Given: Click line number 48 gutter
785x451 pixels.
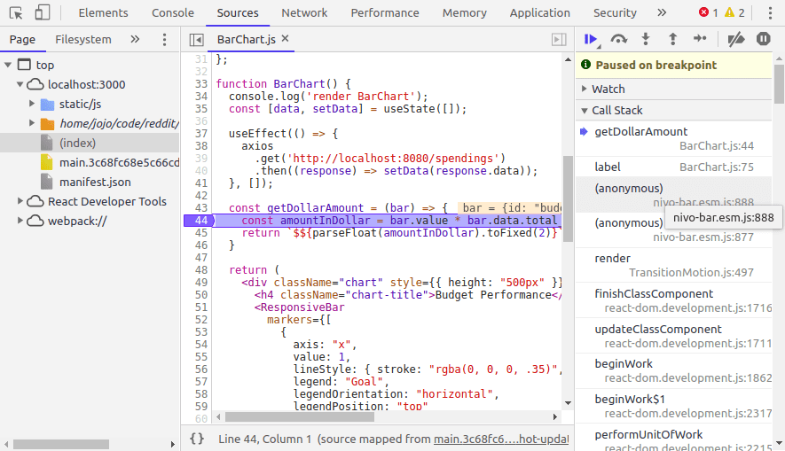Looking at the screenshot, I should pos(200,270).
